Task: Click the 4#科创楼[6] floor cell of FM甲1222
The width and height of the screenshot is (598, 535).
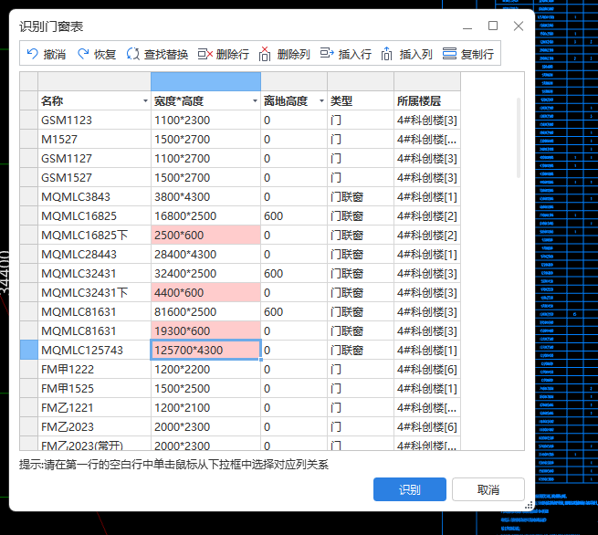Action: coord(427,369)
